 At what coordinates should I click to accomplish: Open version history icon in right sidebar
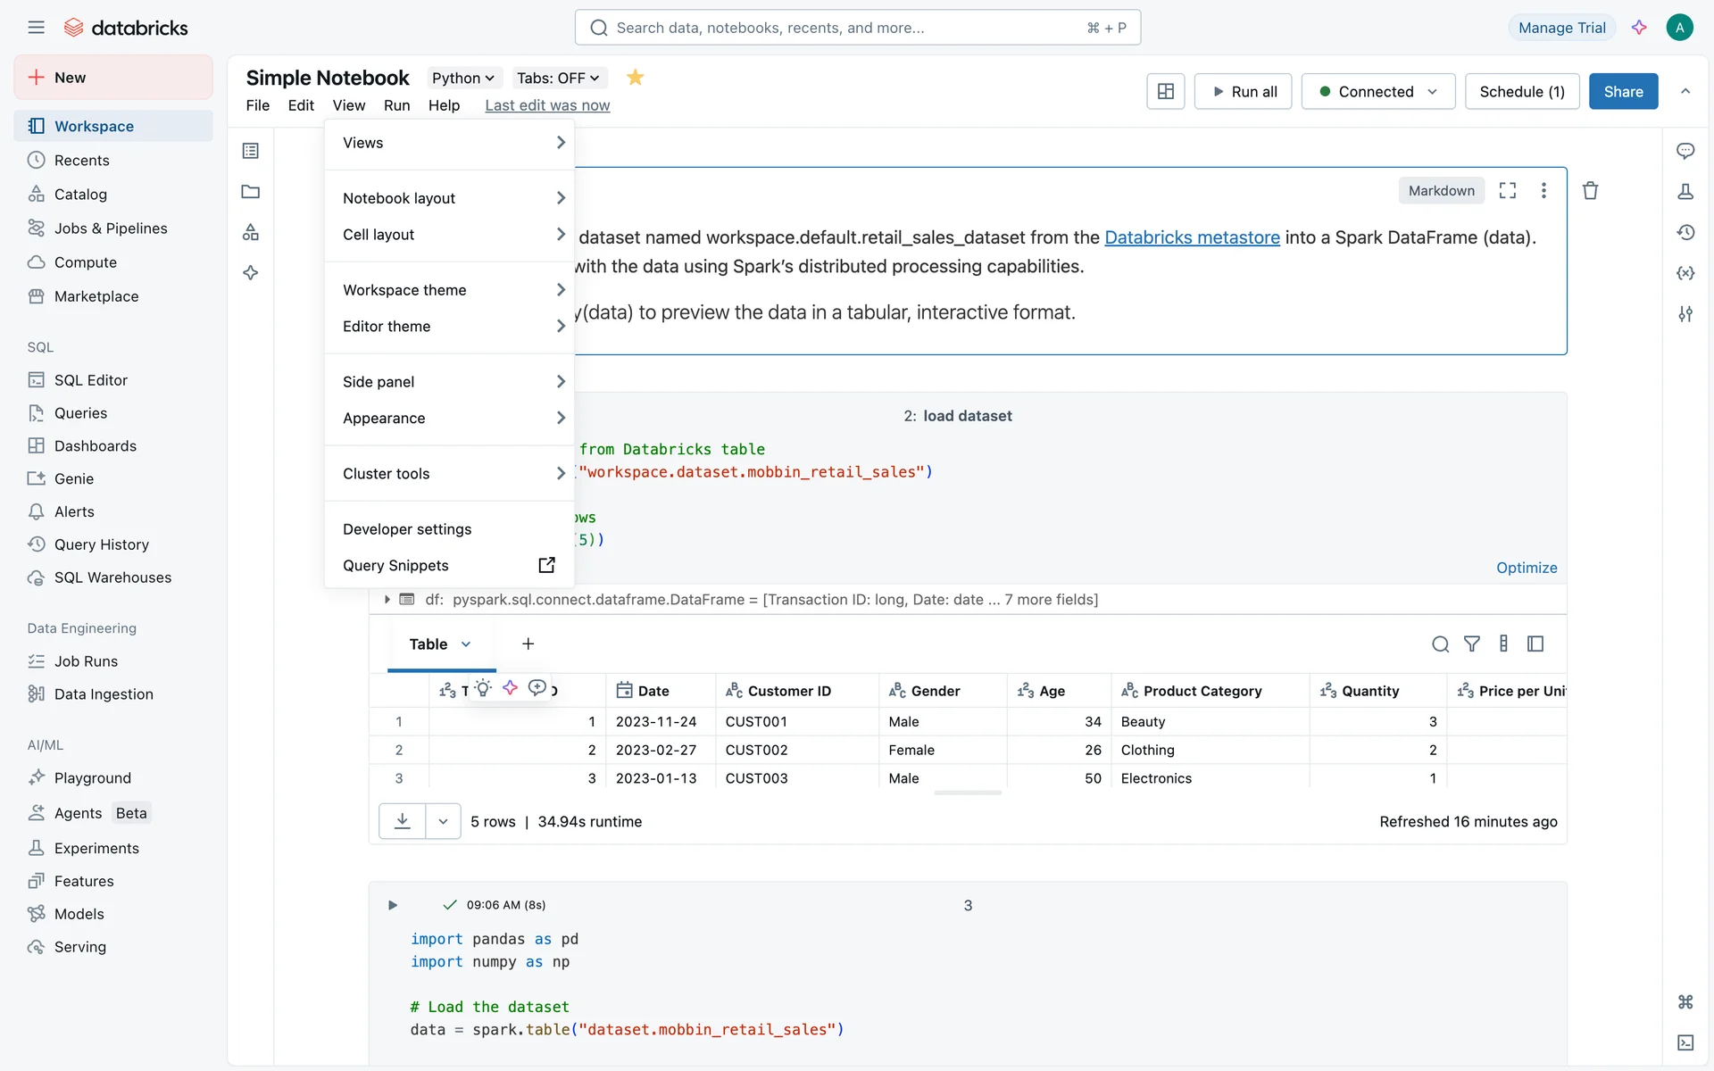point(1685,232)
